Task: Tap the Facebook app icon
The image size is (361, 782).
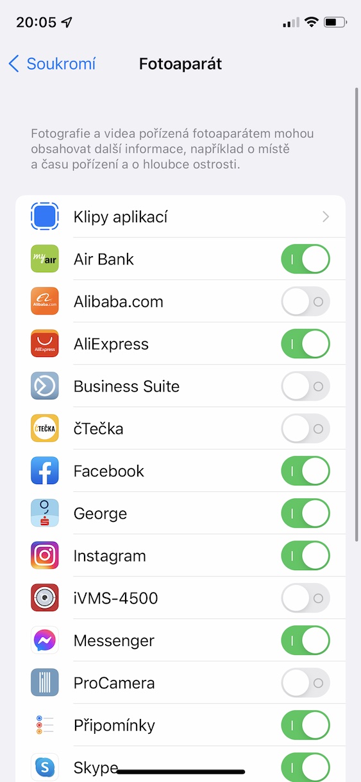Action: (x=45, y=471)
